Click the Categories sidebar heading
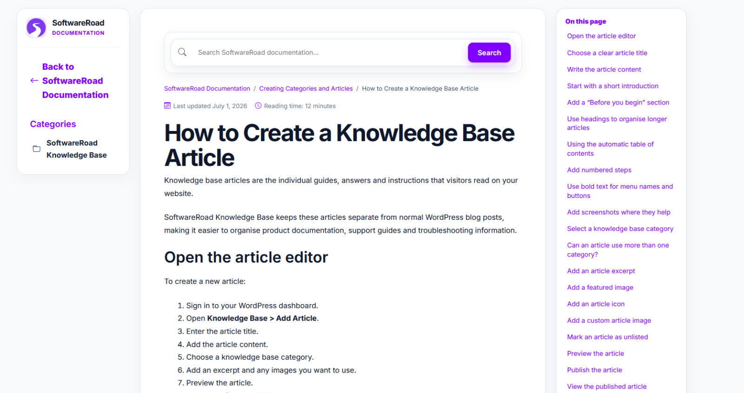This screenshot has width=744, height=393. pos(53,124)
